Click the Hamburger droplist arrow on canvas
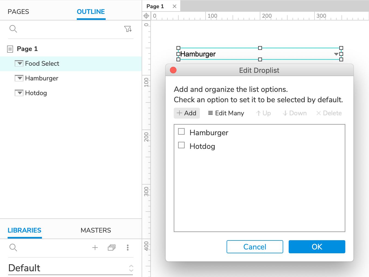 point(336,54)
